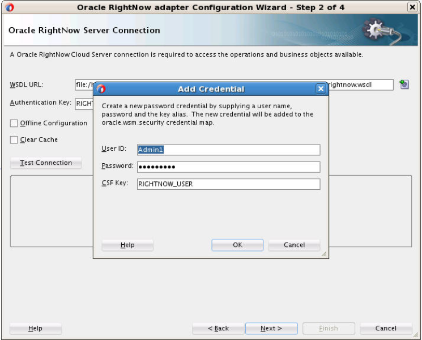Click the CSF Key field
The height and width of the screenshot is (340, 422).
pos(228,184)
